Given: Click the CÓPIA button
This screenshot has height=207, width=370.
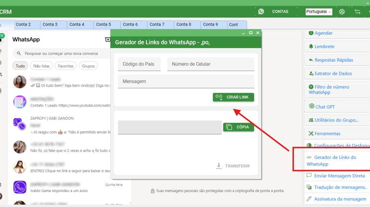Looking at the screenshot, I should (238, 127).
